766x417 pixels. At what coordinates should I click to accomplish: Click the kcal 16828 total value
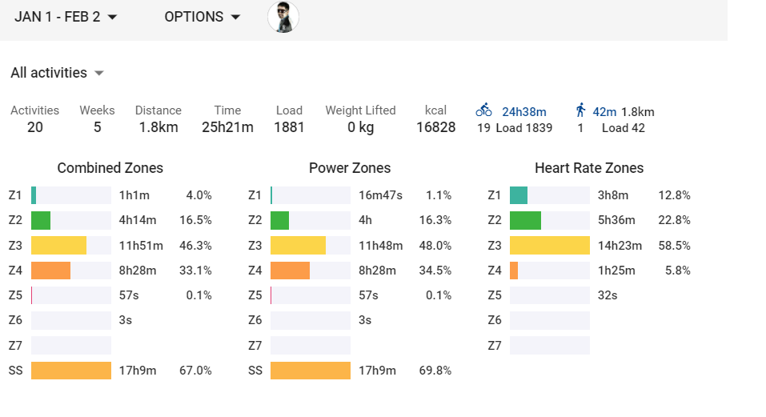point(435,127)
